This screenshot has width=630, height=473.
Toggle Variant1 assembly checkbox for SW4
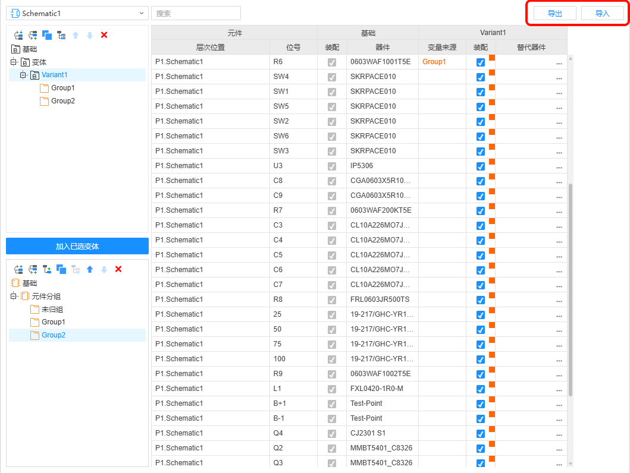pos(481,77)
